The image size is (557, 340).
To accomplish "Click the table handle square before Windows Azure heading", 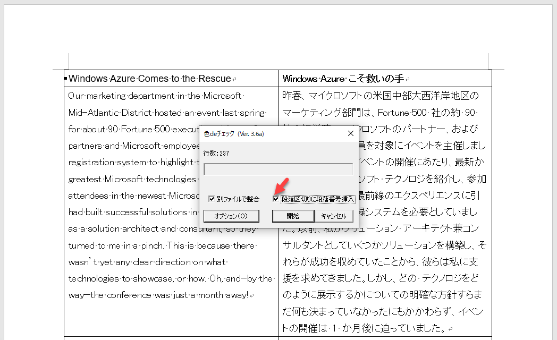I will pyautogui.click(x=66, y=79).
